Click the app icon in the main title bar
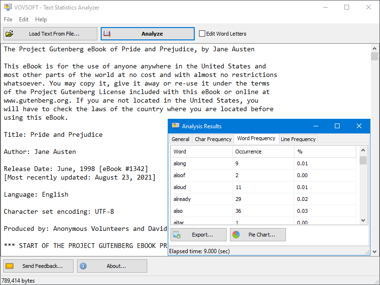Image resolution: width=380 pixels, height=285 pixels. pyautogui.click(x=9, y=7)
